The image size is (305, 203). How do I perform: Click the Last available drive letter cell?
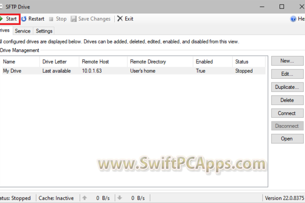click(57, 71)
